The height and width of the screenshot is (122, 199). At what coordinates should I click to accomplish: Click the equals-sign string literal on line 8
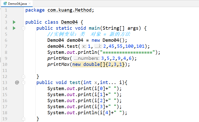[127, 52]
